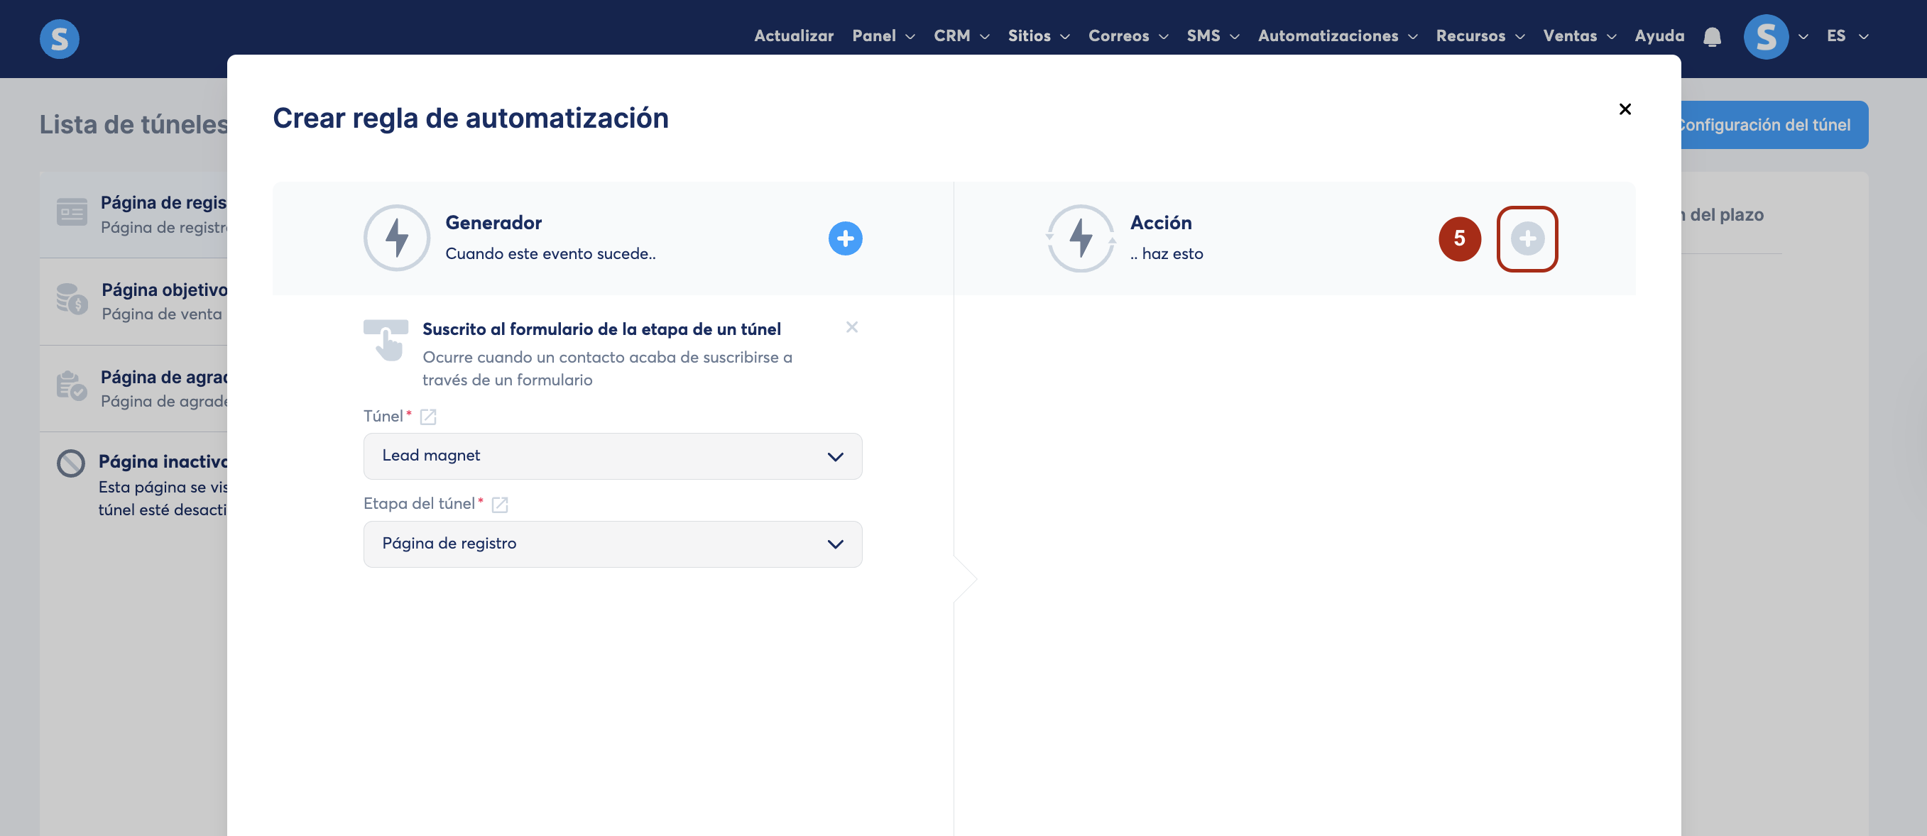The image size is (1927, 836).
Task: Expand the Túnel dropdown showing Lead magnet
Action: [x=612, y=456]
